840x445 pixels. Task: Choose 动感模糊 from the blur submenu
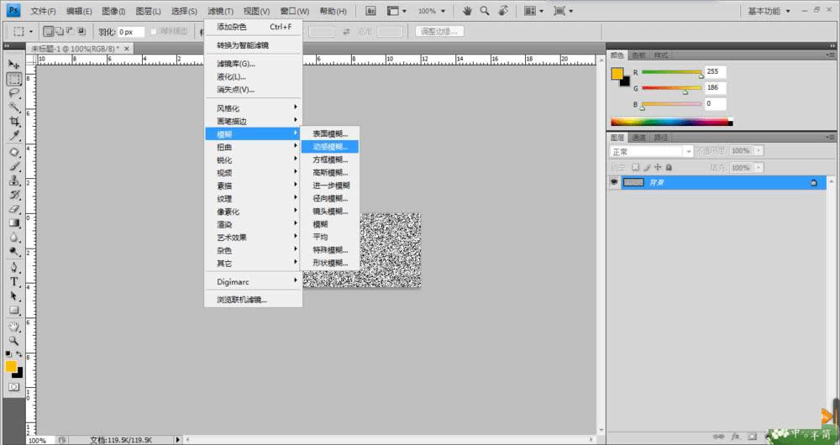click(x=330, y=146)
